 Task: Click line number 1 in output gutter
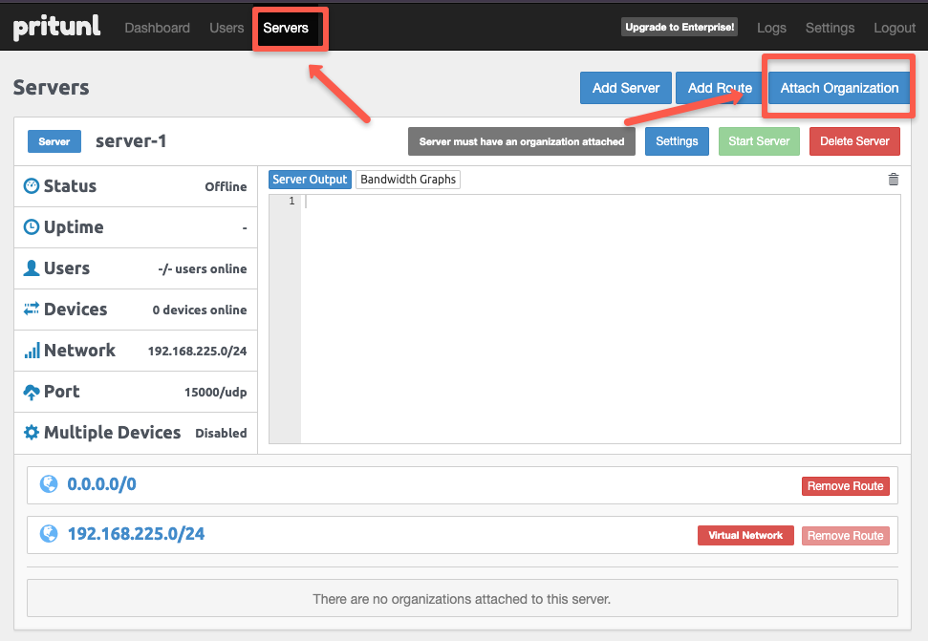tap(291, 202)
